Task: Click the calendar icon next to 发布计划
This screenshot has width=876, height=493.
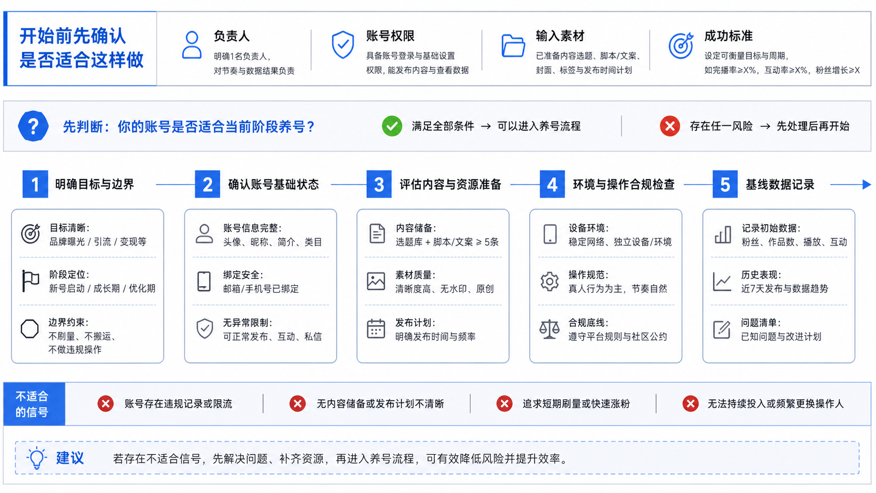Action: click(376, 328)
